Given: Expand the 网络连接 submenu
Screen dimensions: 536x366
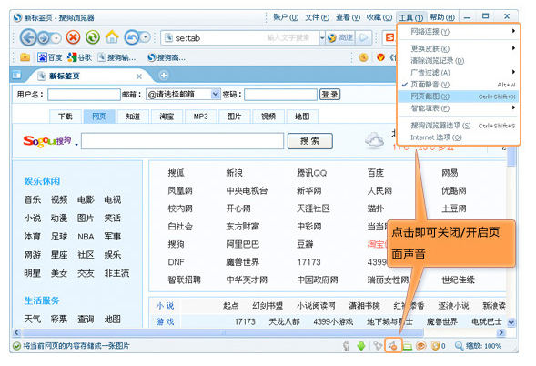Looking at the screenshot, I should tap(458, 32).
